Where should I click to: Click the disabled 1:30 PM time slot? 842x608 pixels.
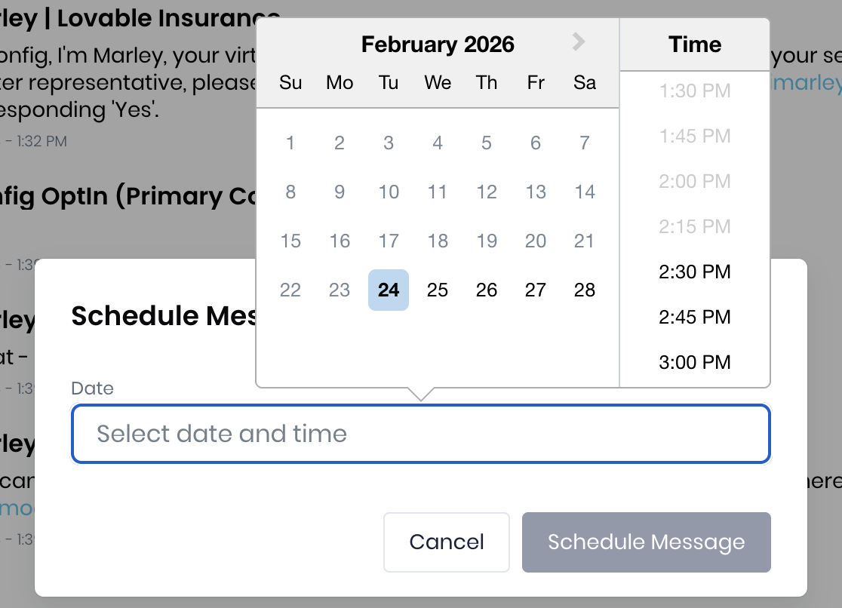(694, 91)
